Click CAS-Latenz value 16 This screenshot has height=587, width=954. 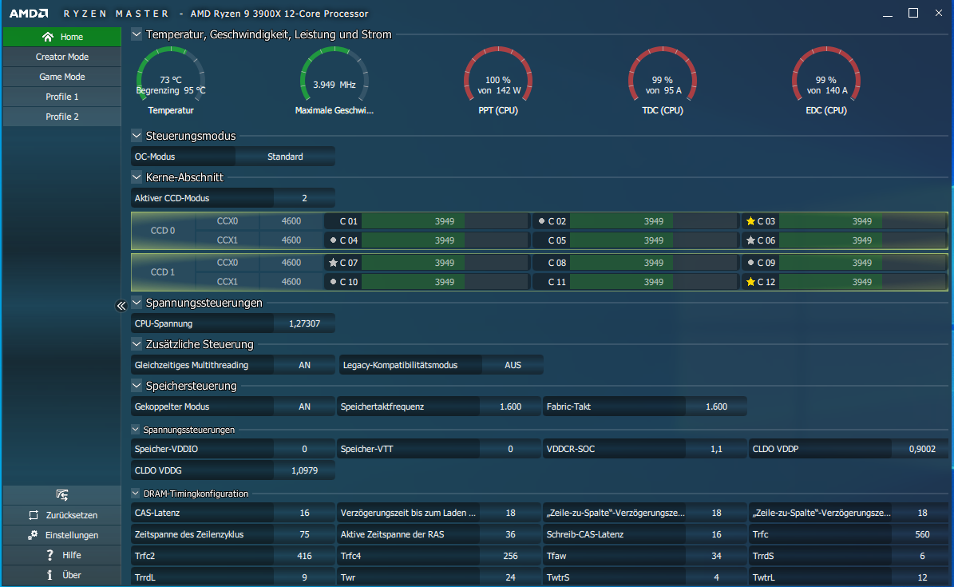pyautogui.click(x=304, y=513)
